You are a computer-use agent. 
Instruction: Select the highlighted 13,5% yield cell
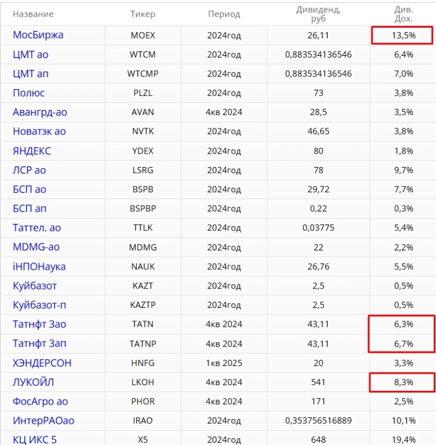click(x=401, y=35)
